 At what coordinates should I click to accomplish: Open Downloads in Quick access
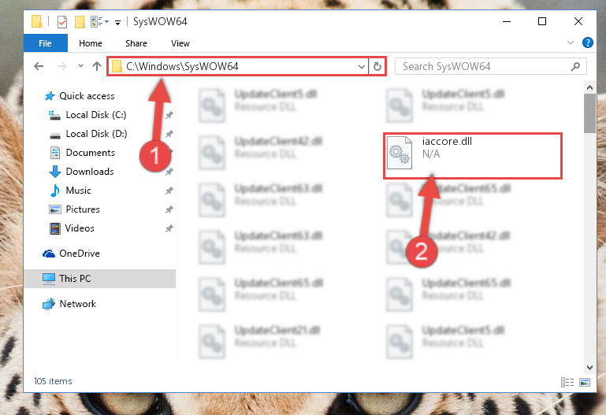click(x=90, y=172)
